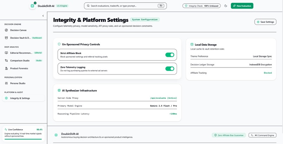The image size is (283, 144).
Task: Click the Live Confidence progress bar
Action: pos(23,139)
